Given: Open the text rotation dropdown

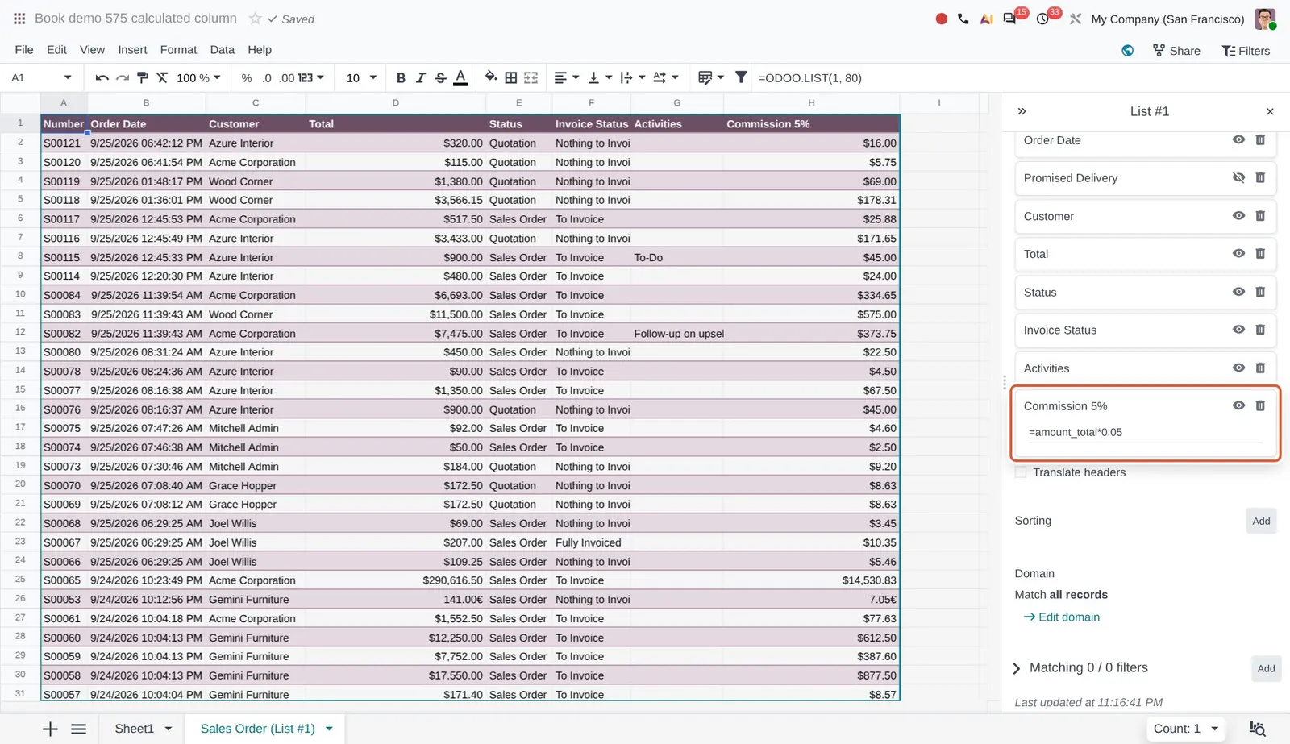Looking at the screenshot, I should click(666, 77).
